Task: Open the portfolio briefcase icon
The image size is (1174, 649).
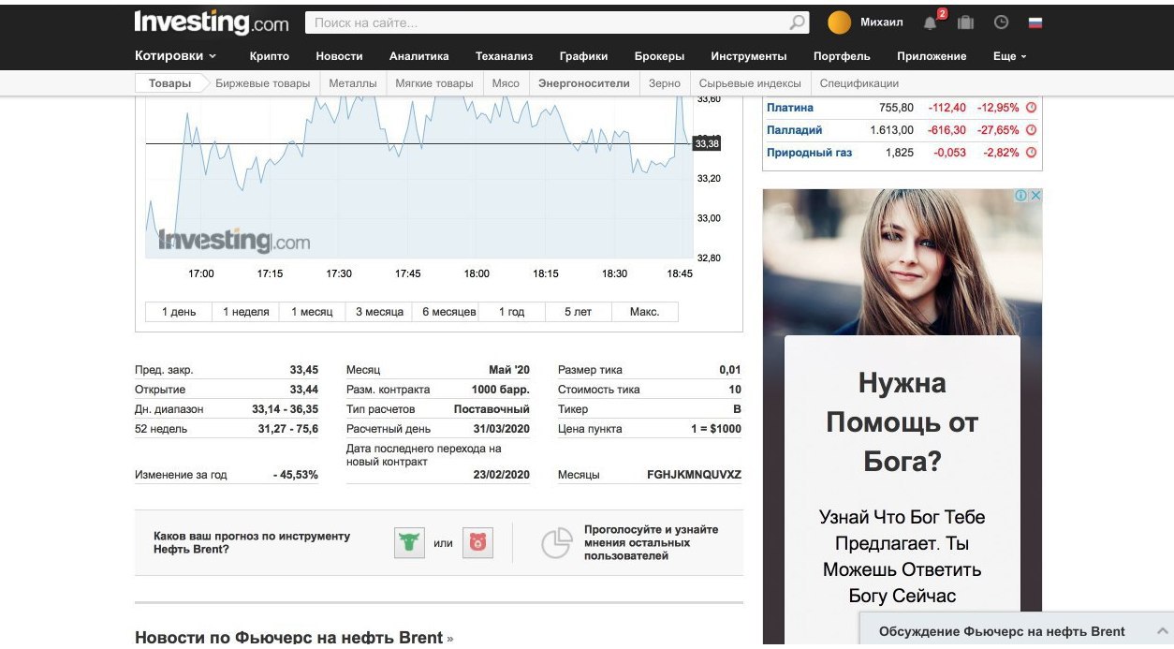Action: [965, 22]
